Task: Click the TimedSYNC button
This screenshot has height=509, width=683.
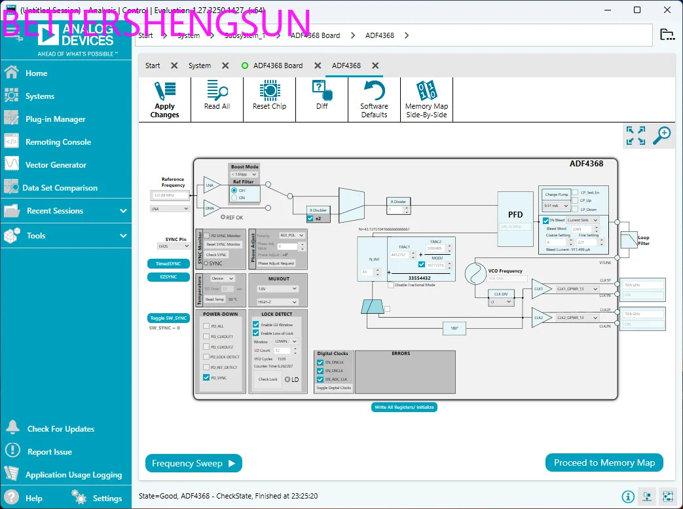Action: 168,263
